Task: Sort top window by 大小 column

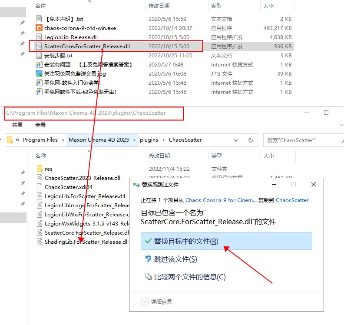Action: 268,6
